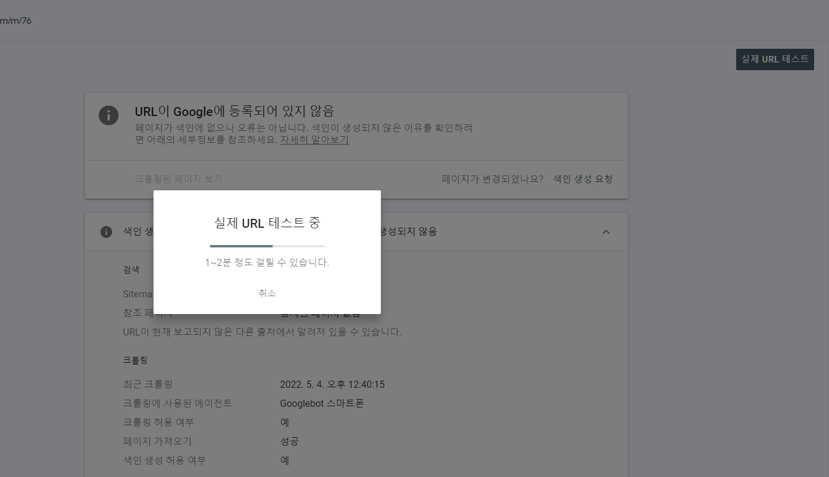Image resolution: width=829 pixels, height=477 pixels.
Task: Click the info icon in coverage section header
Action: (x=107, y=232)
